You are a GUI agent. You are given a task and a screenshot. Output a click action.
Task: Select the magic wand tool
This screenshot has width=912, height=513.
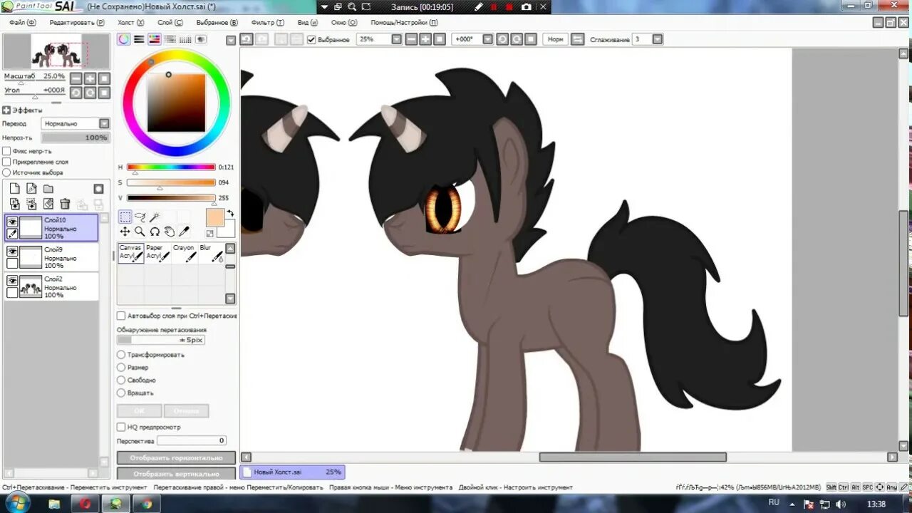point(155,217)
